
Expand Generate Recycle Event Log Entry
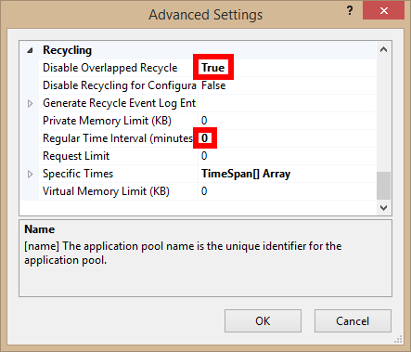tap(30, 103)
